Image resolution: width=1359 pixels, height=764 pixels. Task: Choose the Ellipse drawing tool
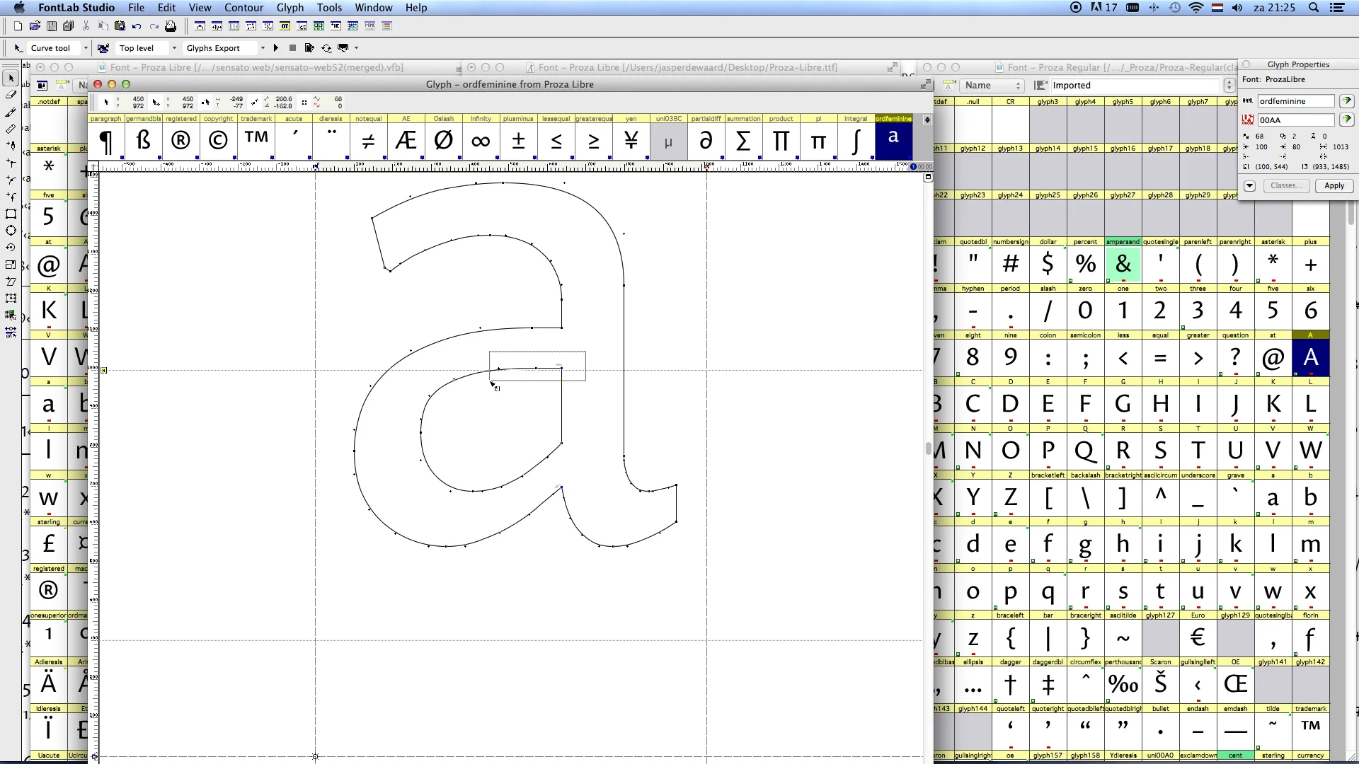coord(11,231)
